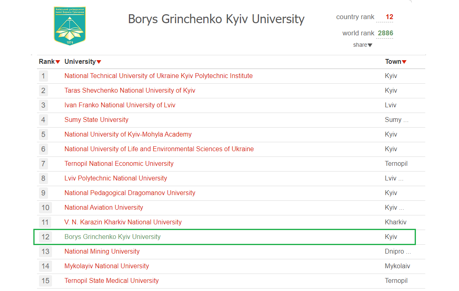Image resolution: width=459 pixels, height=291 pixels.
Task: Sort table by Town column
Action: [396, 62]
